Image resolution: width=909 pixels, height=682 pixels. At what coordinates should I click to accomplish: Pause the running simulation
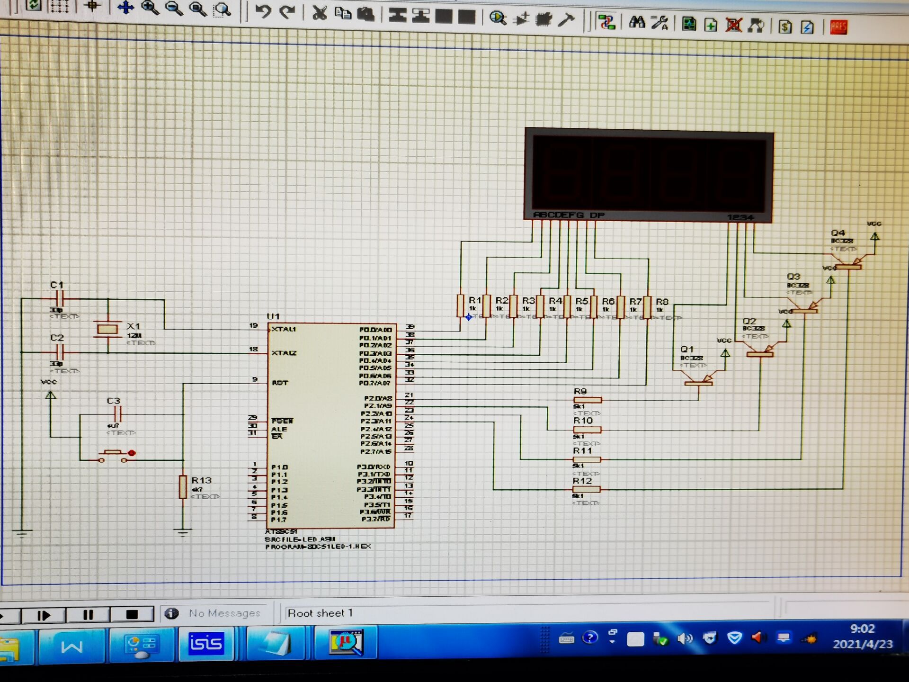[x=88, y=615]
